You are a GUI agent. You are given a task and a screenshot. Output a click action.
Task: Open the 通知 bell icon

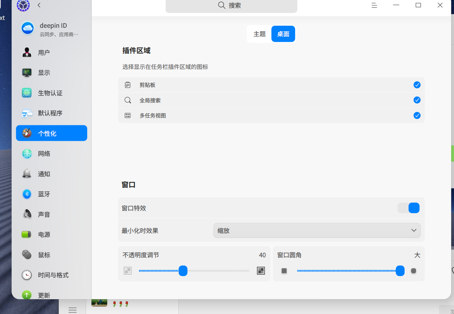[27, 174]
